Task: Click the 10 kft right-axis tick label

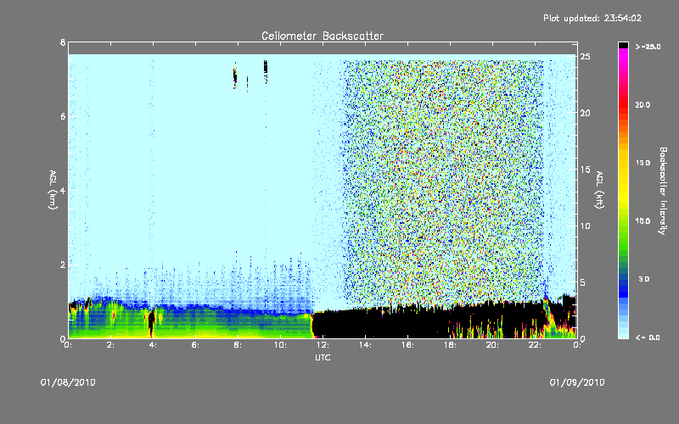Action: pyautogui.click(x=585, y=226)
